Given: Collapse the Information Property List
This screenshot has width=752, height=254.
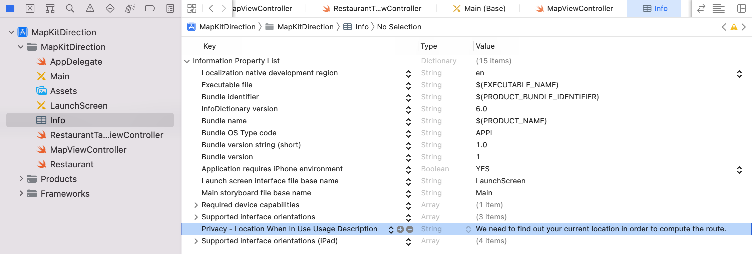Looking at the screenshot, I should pyautogui.click(x=187, y=61).
